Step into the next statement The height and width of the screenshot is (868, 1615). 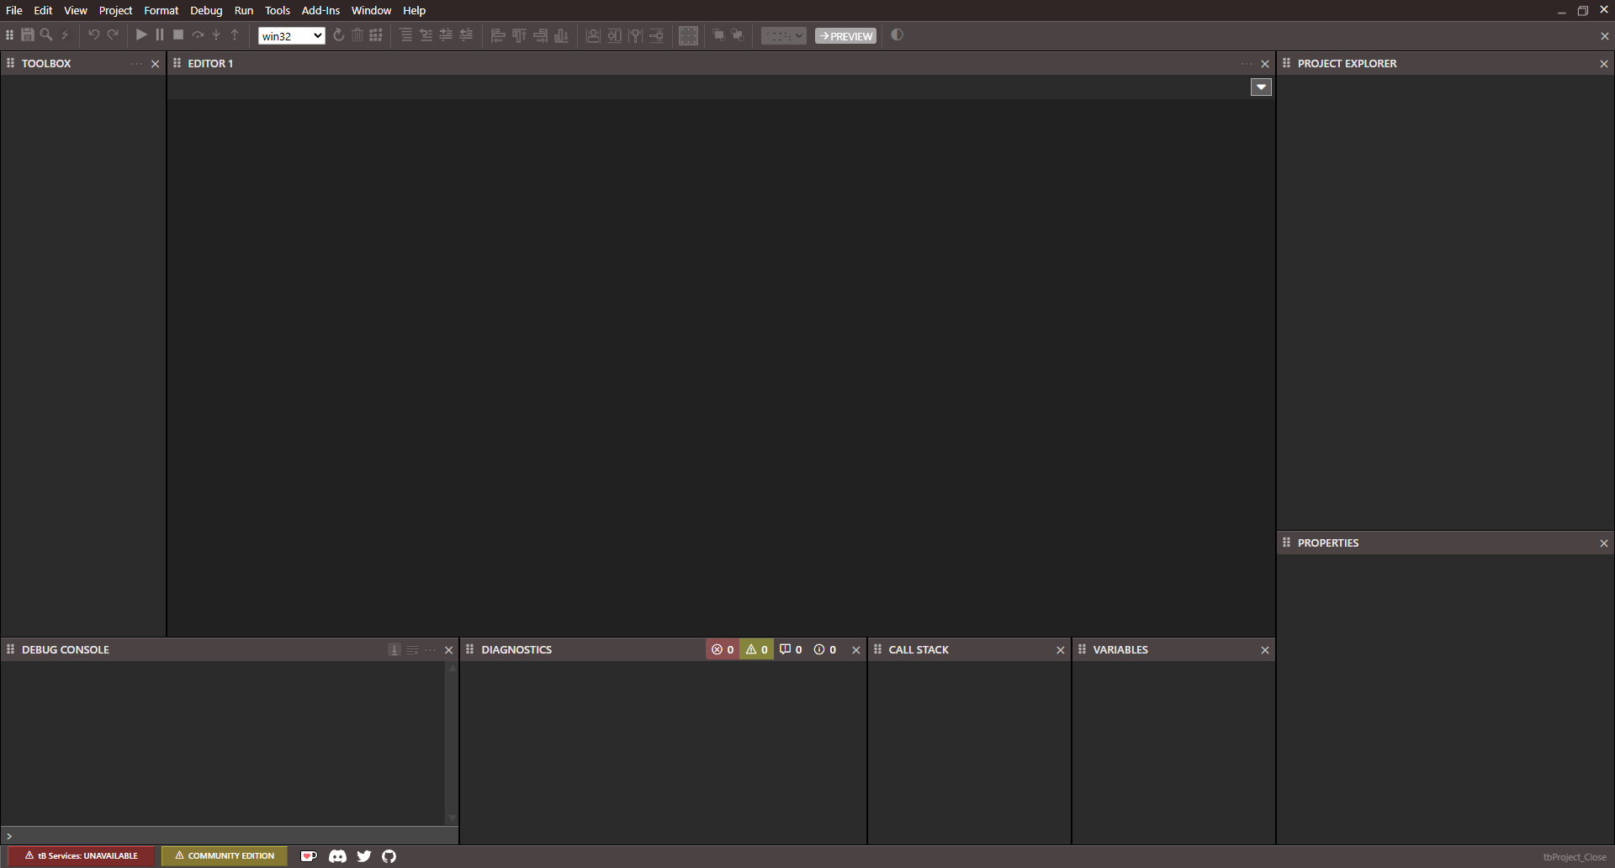tap(216, 34)
